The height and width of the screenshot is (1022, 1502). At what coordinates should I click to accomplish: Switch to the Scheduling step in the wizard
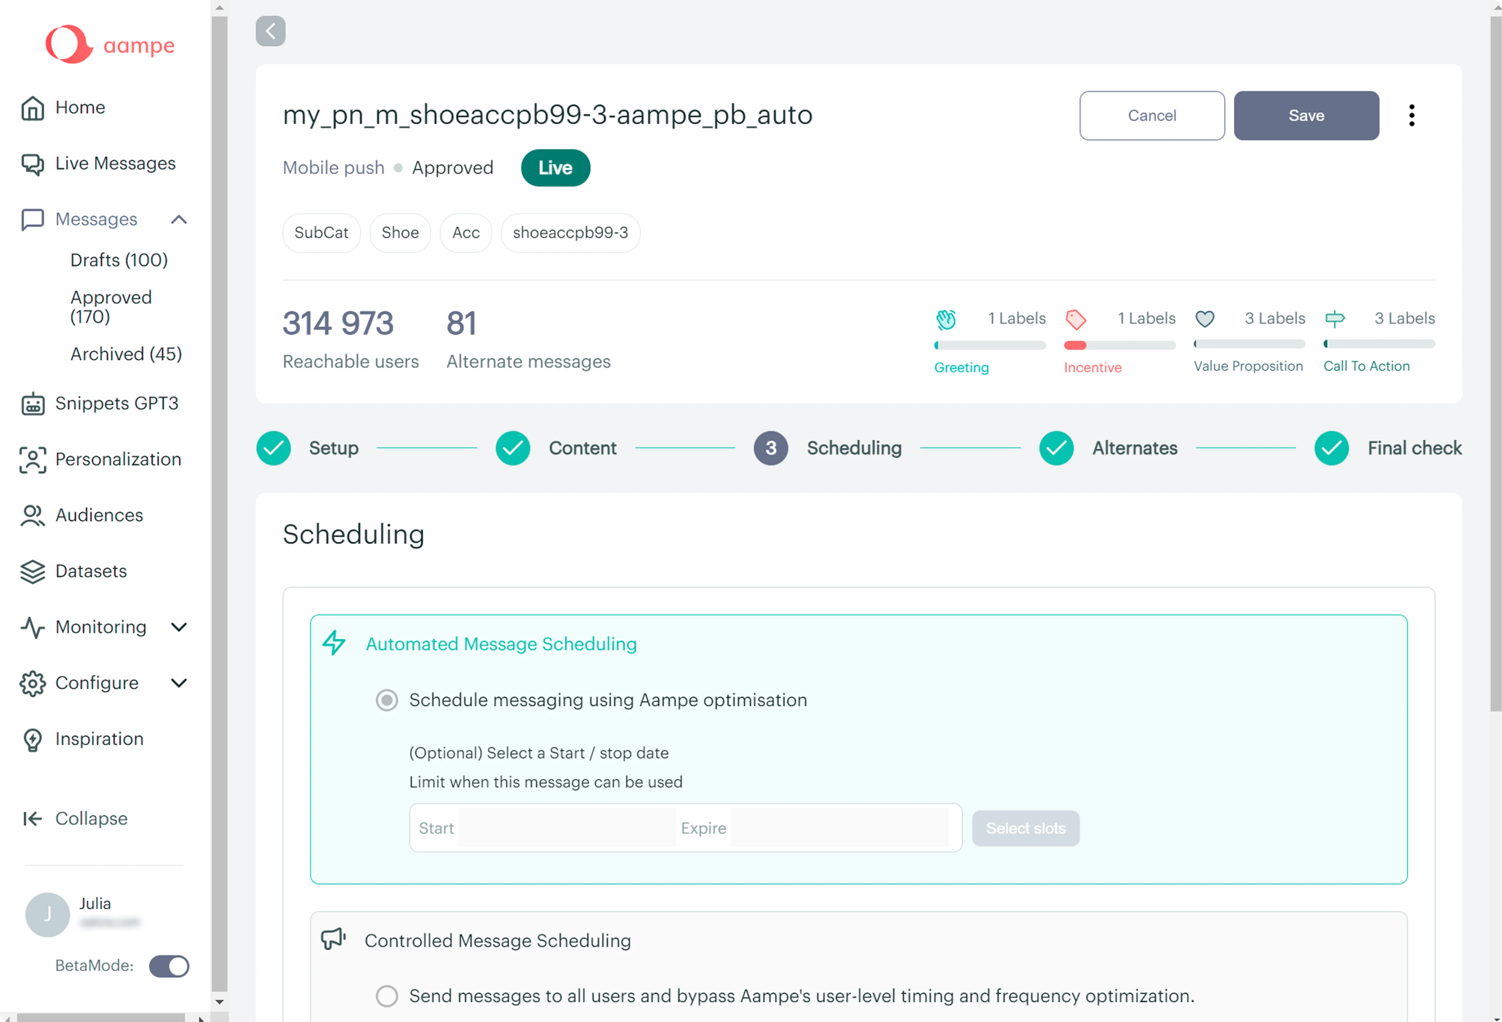854,448
